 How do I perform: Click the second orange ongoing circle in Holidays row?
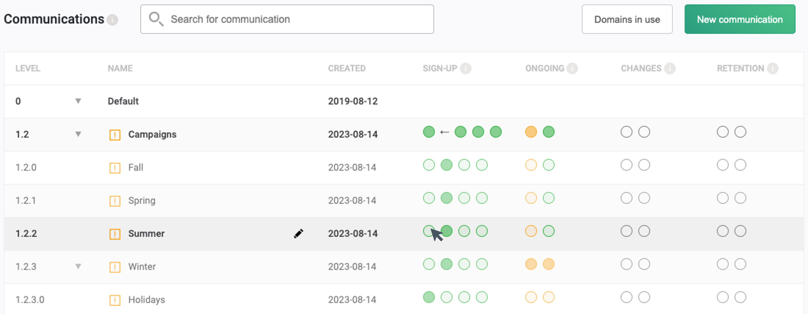pyautogui.click(x=548, y=297)
